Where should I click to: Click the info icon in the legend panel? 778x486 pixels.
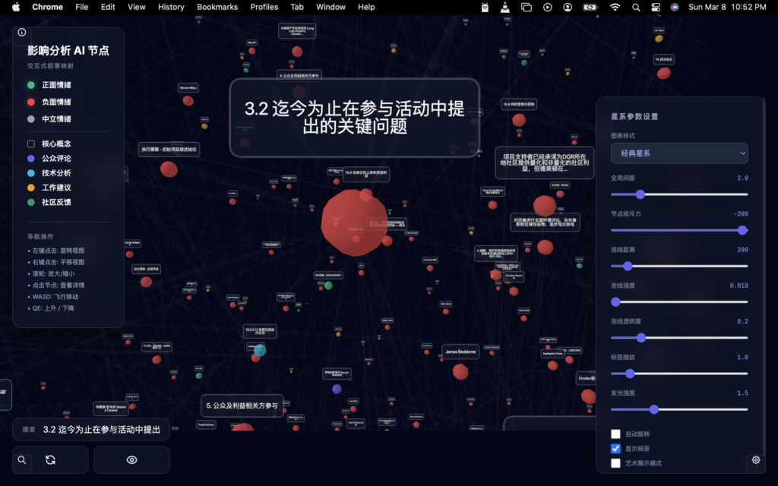22,33
